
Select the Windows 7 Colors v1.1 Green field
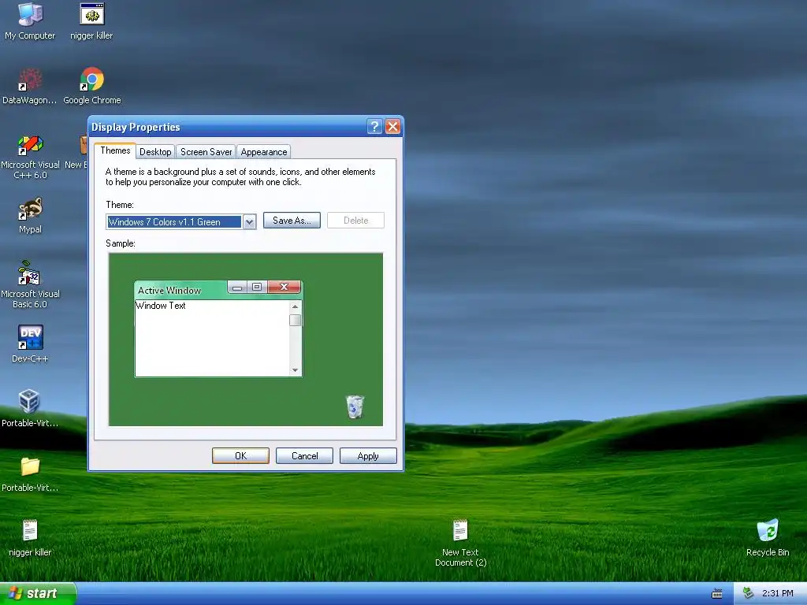pyautogui.click(x=174, y=222)
